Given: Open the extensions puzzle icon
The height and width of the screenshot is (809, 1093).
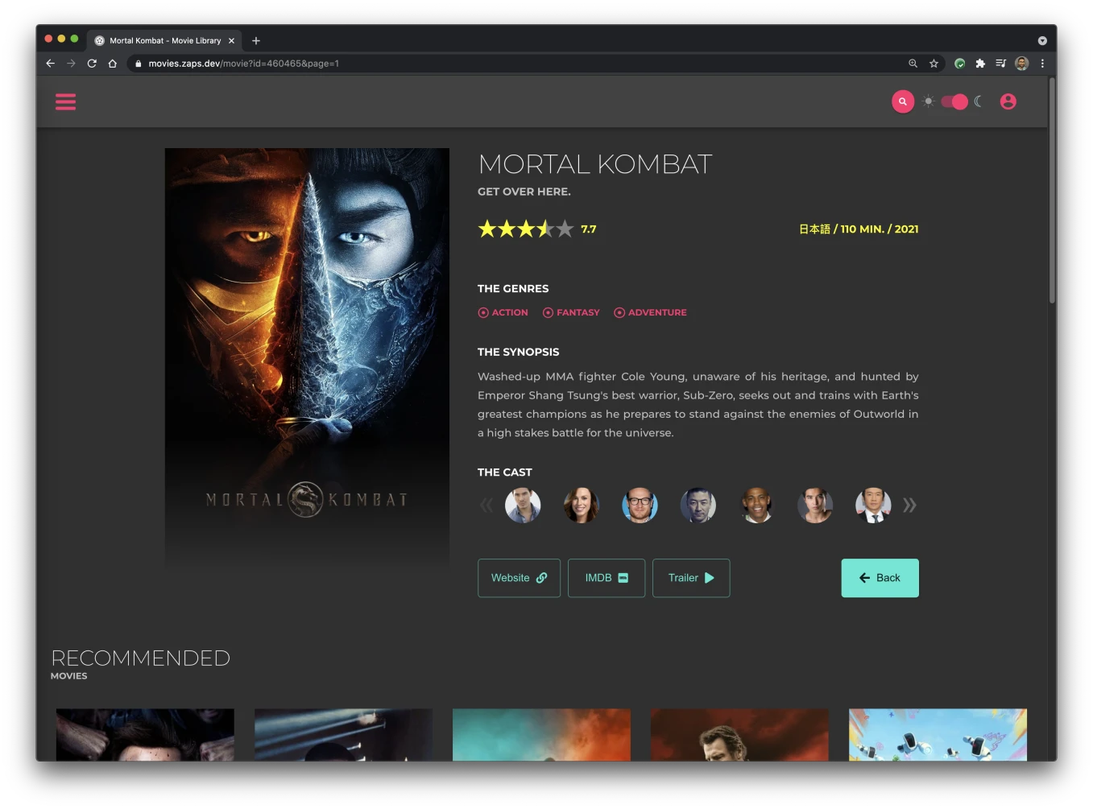Looking at the screenshot, I should (x=980, y=64).
